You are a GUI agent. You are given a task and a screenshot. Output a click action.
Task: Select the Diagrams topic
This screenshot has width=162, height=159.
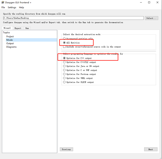(11, 47)
